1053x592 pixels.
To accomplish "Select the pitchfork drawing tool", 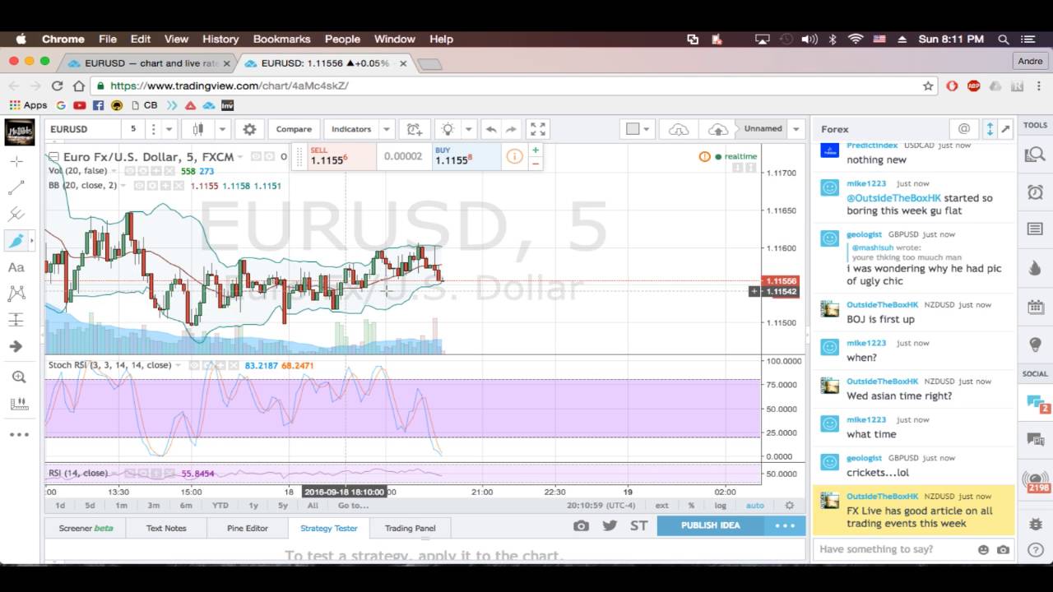I will (x=16, y=215).
